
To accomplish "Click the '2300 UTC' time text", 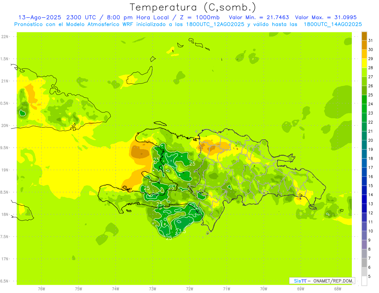I will pos(82,17).
